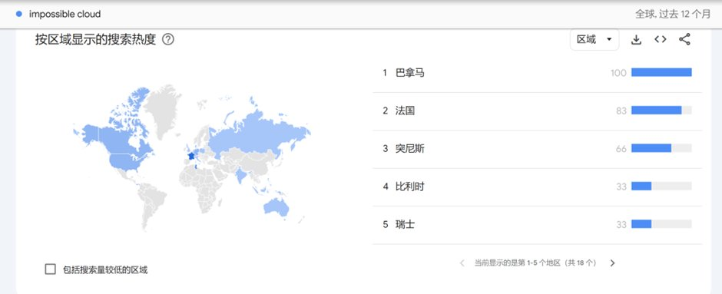Viewport: 722px width, 294px height.
Task: Open the 瑞士 region entry
Action: pos(537,224)
